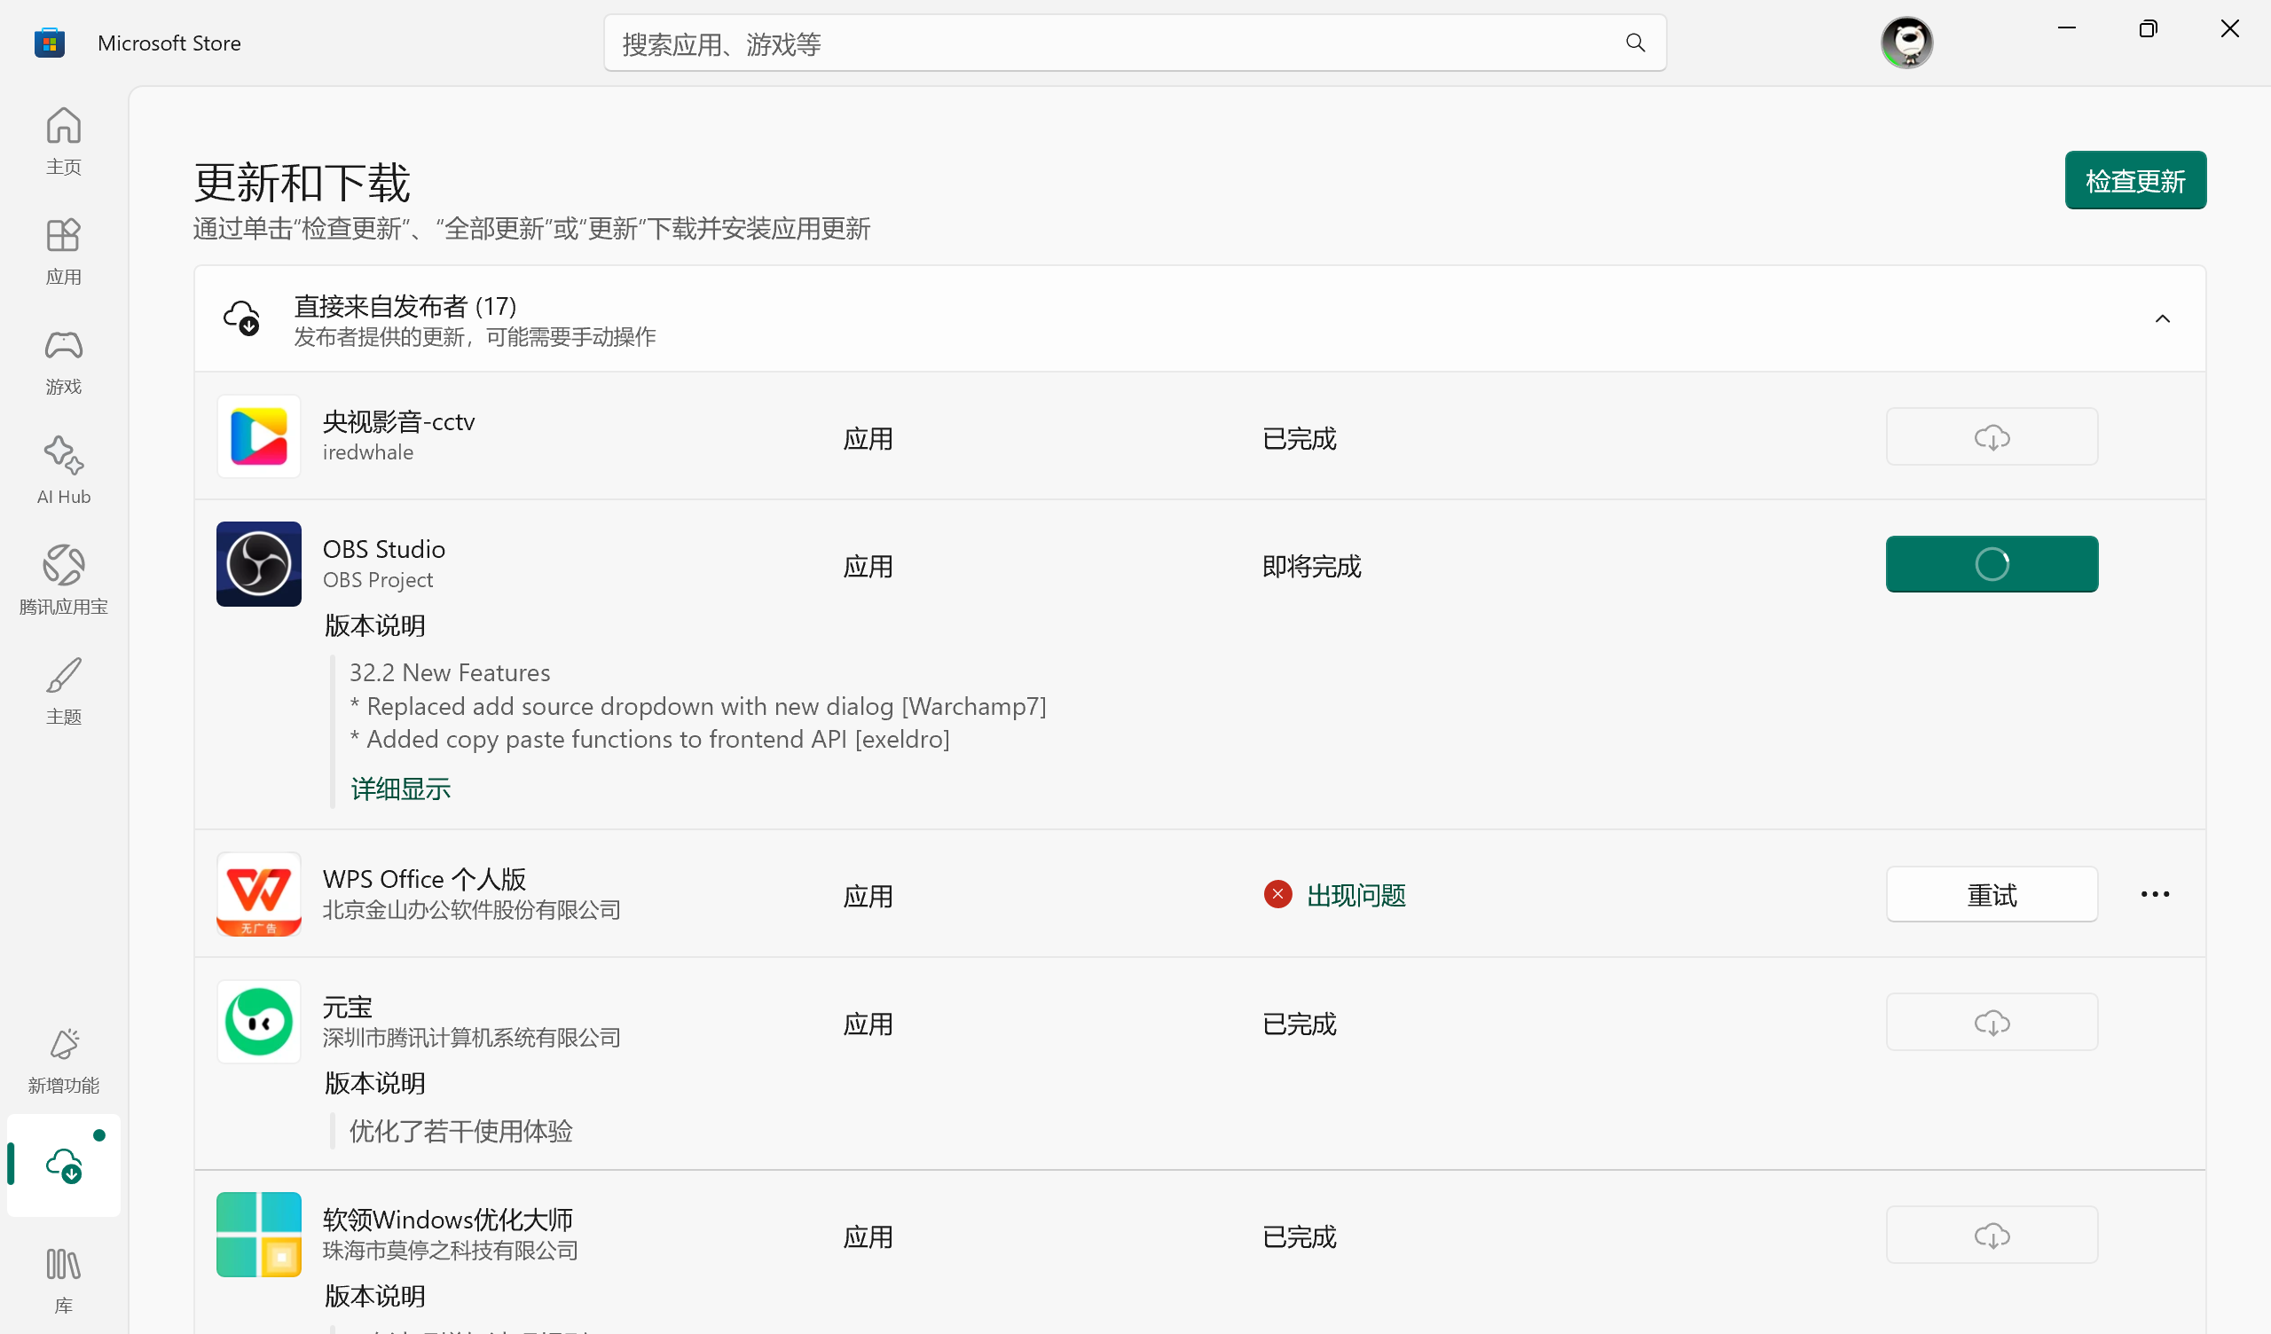
Task: Click the 央视影音-cctv app icon
Action: [x=259, y=436]
